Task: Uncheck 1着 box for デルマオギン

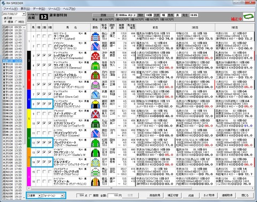Action: 39,162
